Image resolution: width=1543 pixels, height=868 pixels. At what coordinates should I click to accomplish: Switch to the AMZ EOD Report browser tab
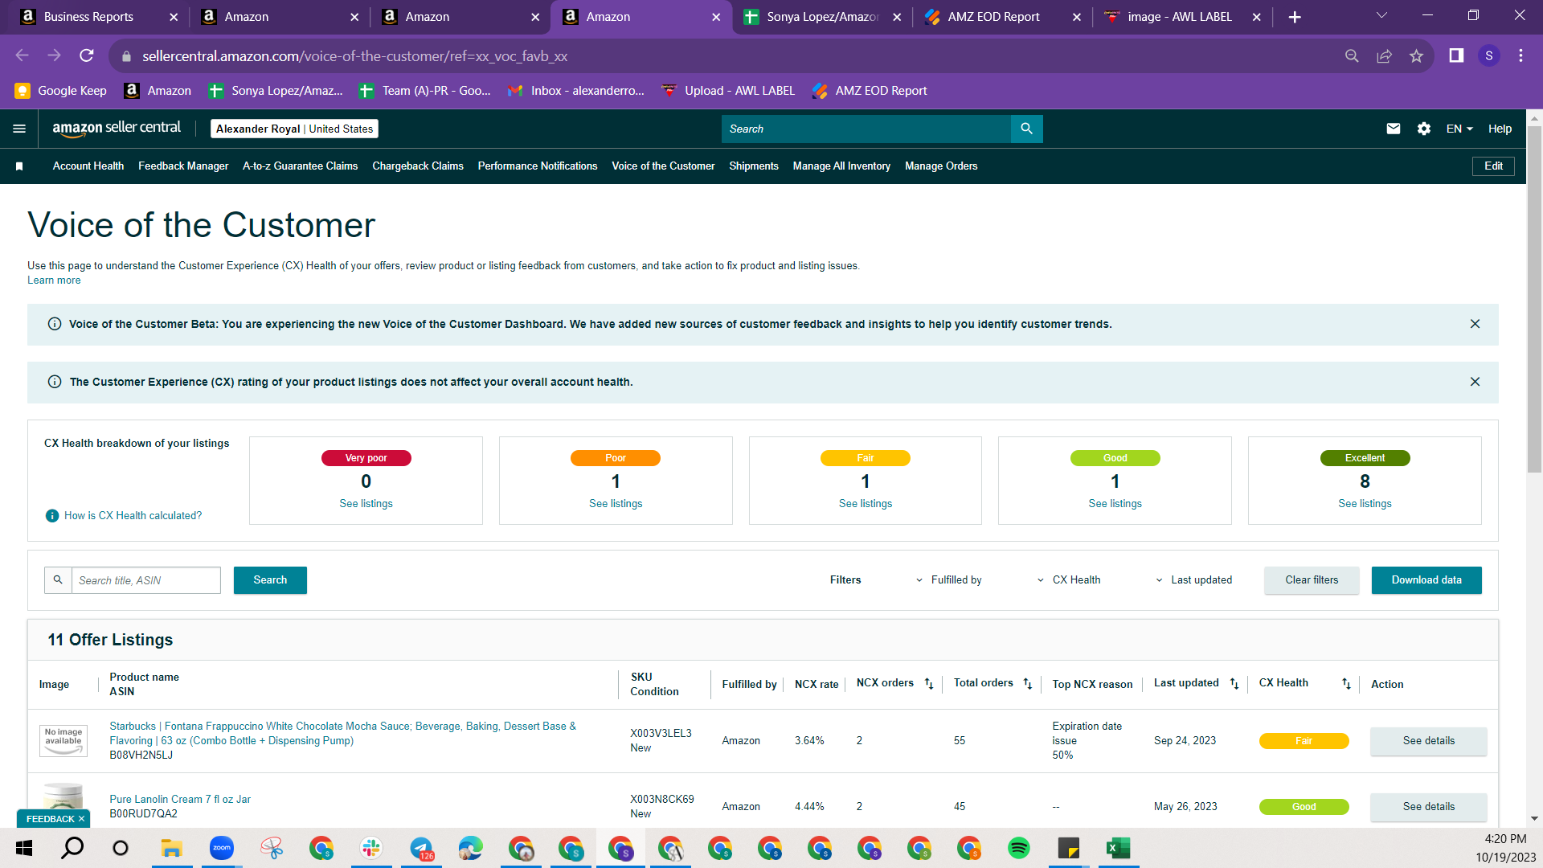point(1002,17)
